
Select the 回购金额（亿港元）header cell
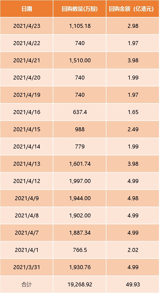click(x=133, y=9)
